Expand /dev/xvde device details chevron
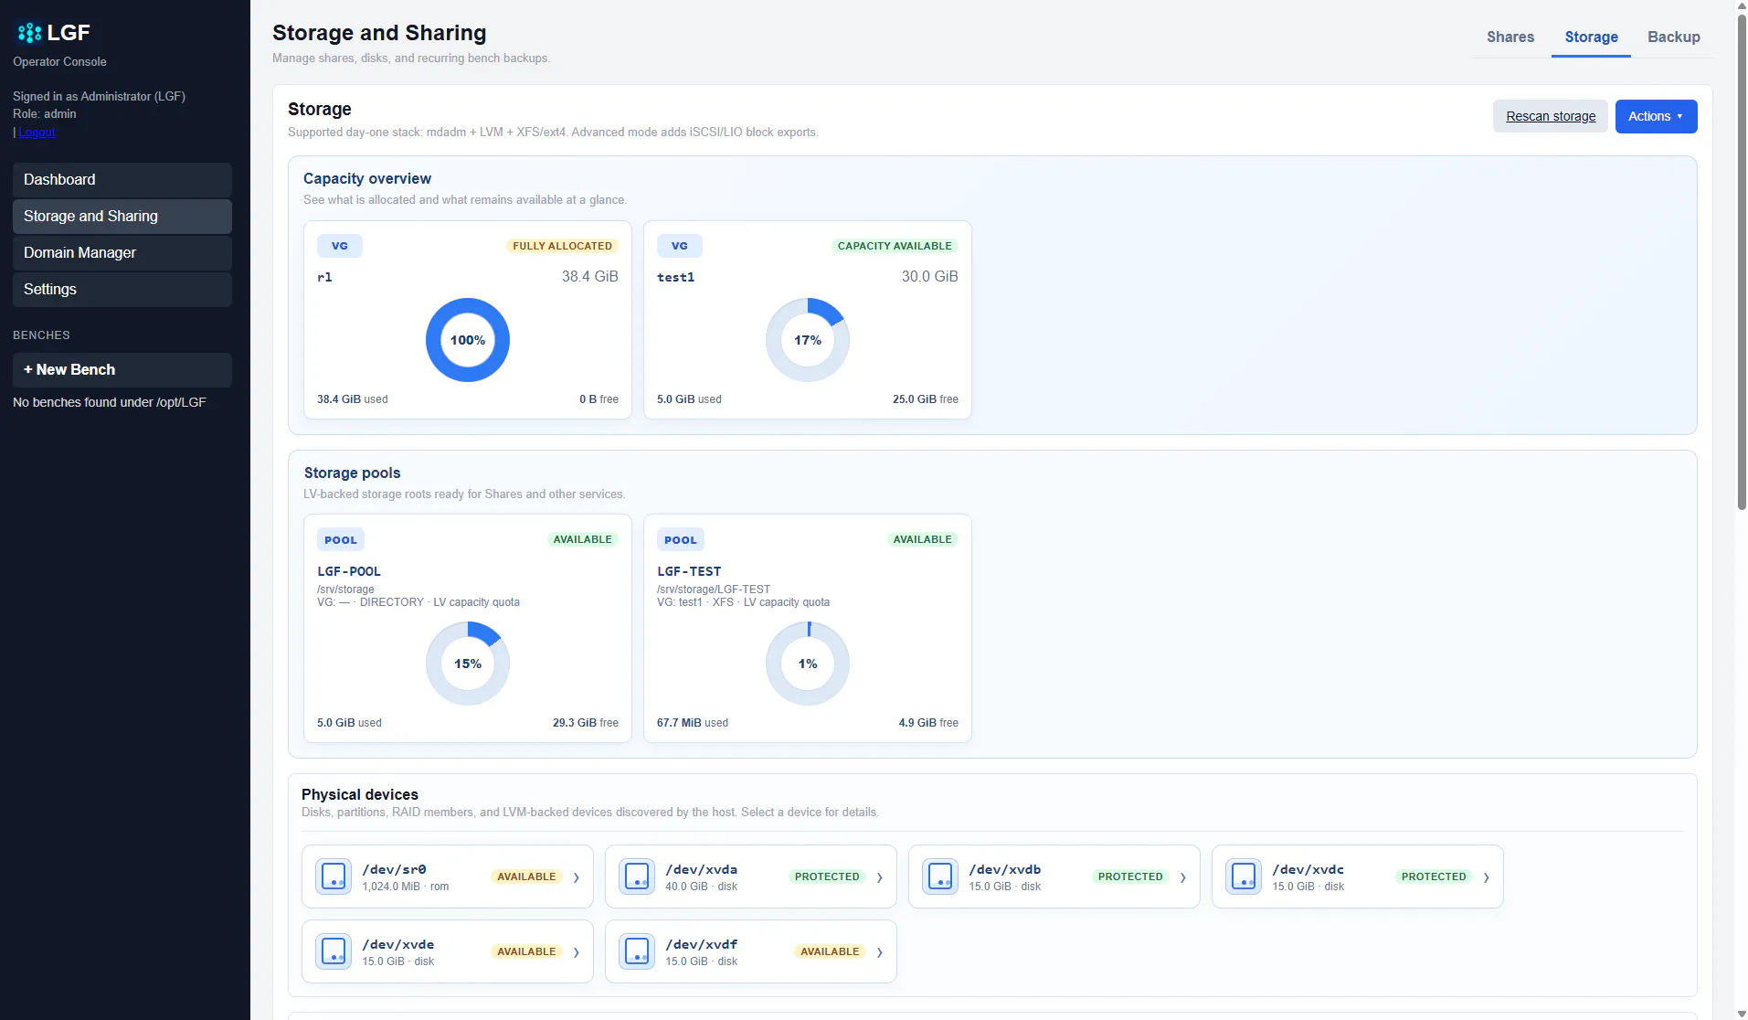 click(577, 952)
